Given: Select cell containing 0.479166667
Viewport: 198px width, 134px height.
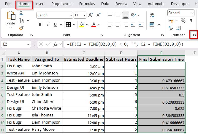Looking at the screenshot, I should (x=161, y=81).
